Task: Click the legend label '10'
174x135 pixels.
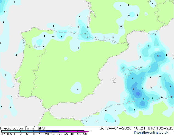Action: tap(34, 134)
